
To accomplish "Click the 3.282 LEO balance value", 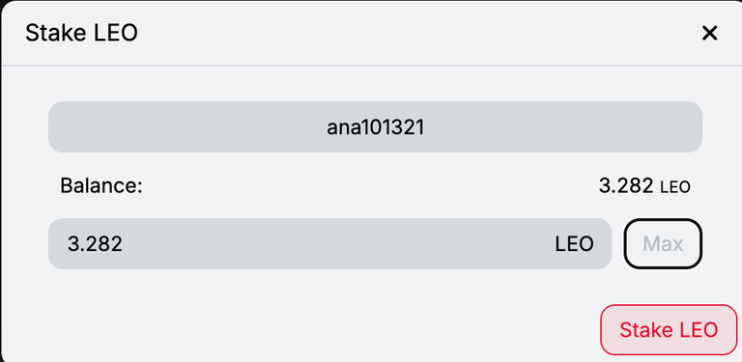I will click(x=644, y=185).
